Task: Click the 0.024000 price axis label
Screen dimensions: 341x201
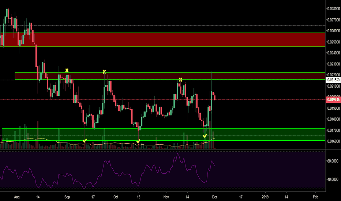Action: [333, 53]
